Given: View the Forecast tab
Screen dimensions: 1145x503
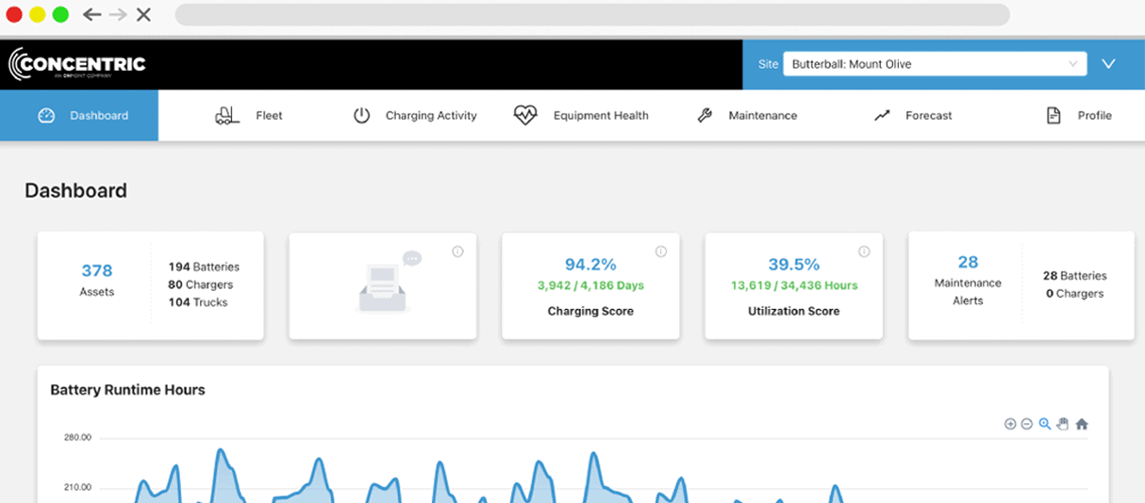Looking at the screenshot, I should [913, 116].
